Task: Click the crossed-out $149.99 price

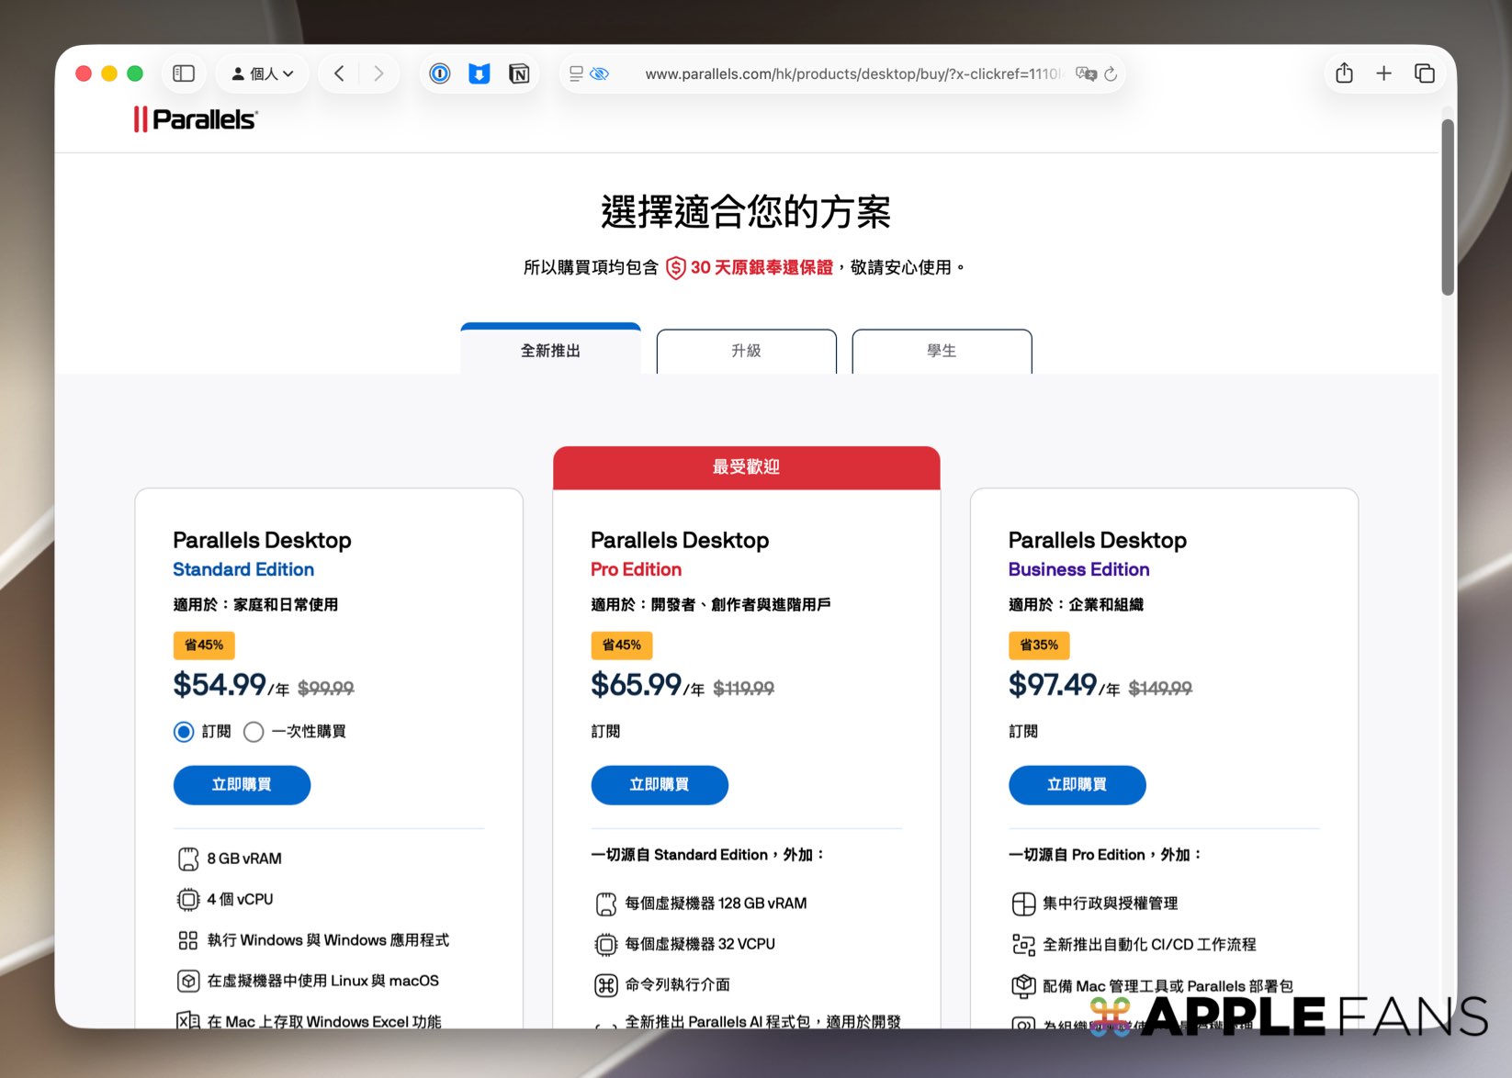Action: pyautogui.click(x=1160, y=689)
